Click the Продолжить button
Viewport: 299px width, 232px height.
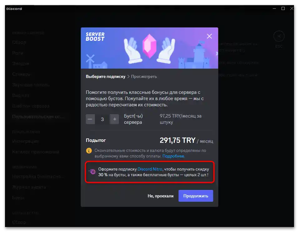[x=196, y=196]
